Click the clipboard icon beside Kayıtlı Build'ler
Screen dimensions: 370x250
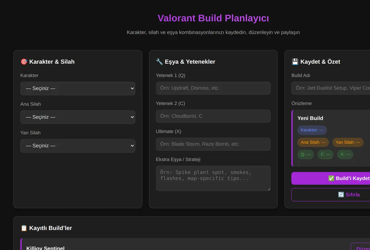click(x=24, y=228)
